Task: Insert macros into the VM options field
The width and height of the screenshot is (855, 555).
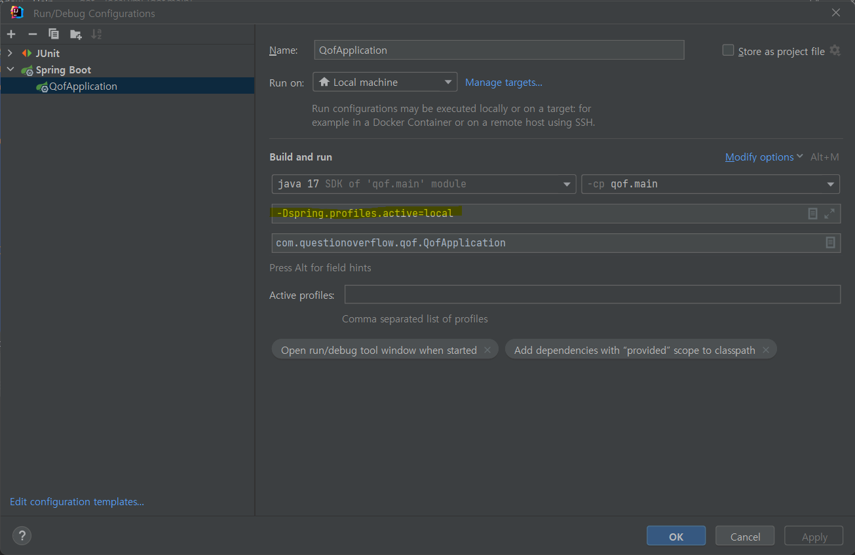Action: [x=812, y=214]
